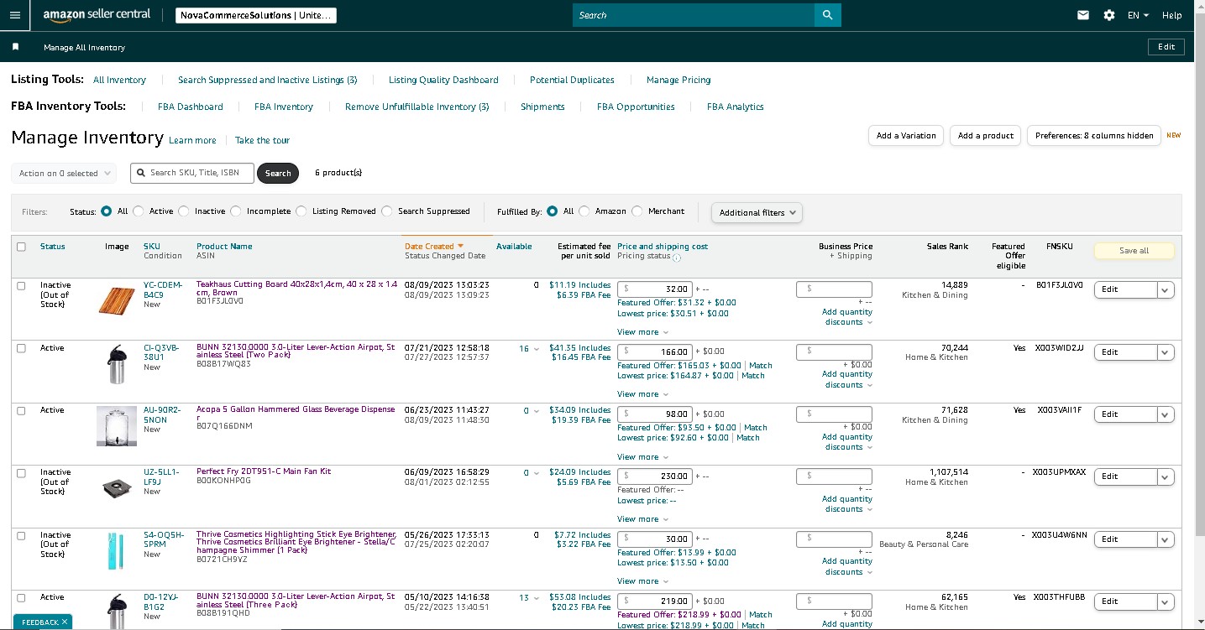1205x630 pixels.
Task: Open the messages envelope icon
Action: (1083, 15)
